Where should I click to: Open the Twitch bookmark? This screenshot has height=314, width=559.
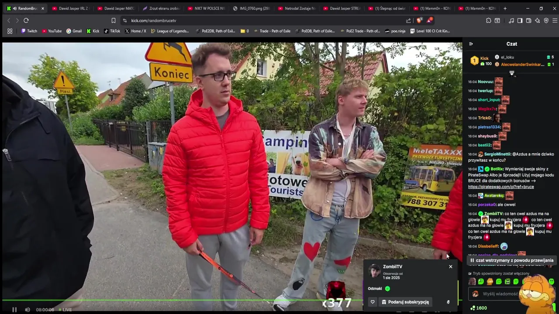(29, 31)
